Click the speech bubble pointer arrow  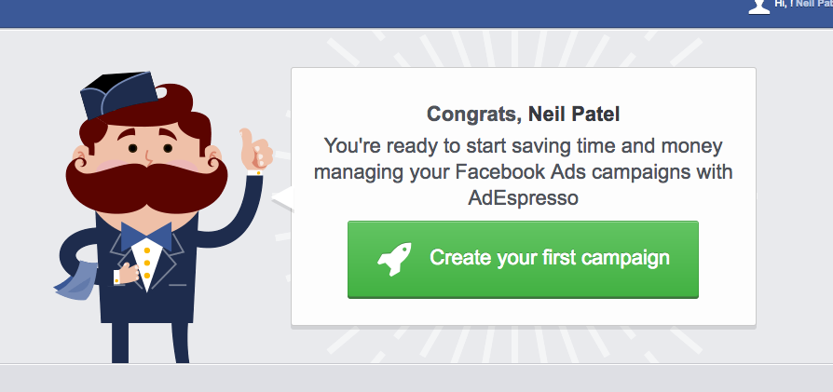click(x=280, y=197)
